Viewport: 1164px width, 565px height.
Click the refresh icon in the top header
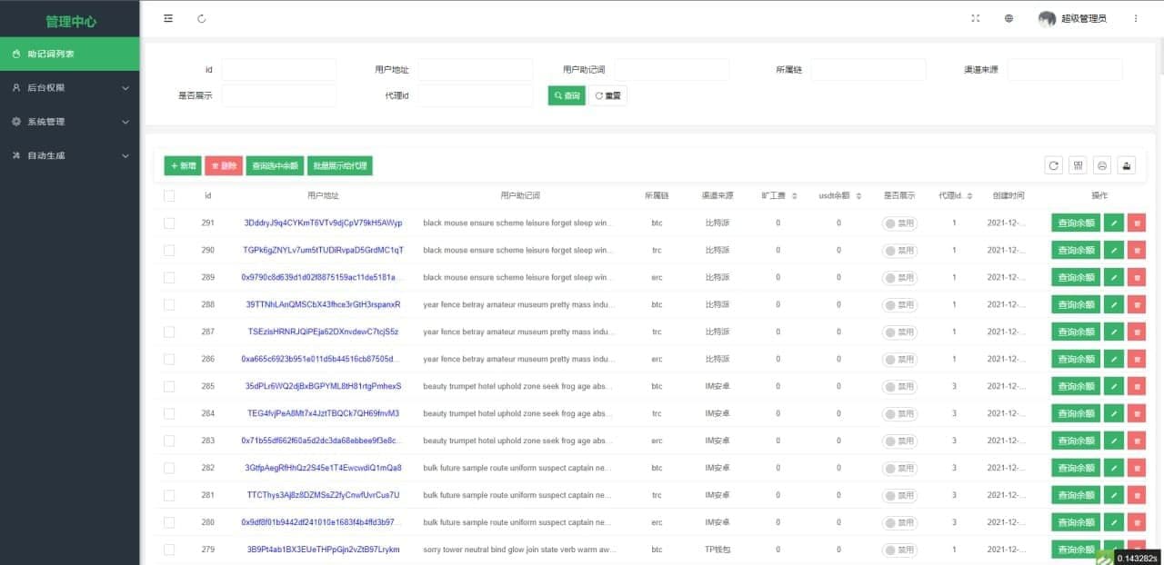[201, 18]
